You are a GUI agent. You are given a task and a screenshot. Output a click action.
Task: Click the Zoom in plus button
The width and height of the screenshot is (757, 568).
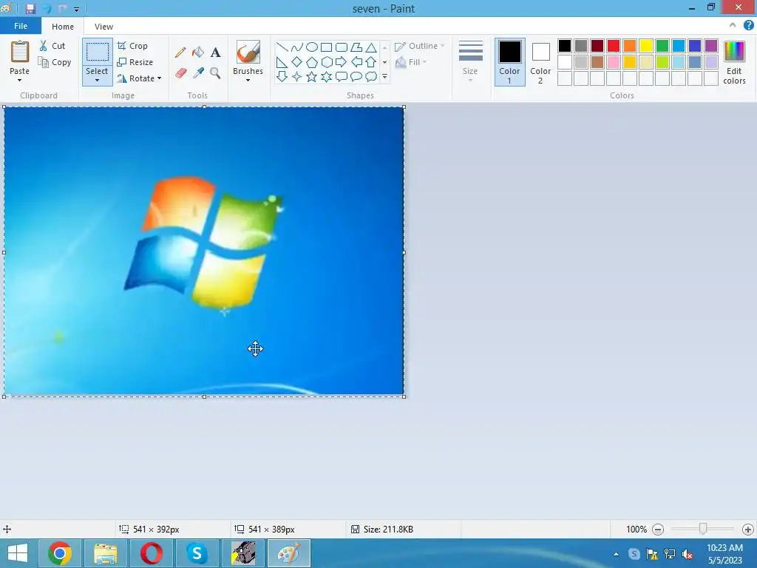click(748, 530)
